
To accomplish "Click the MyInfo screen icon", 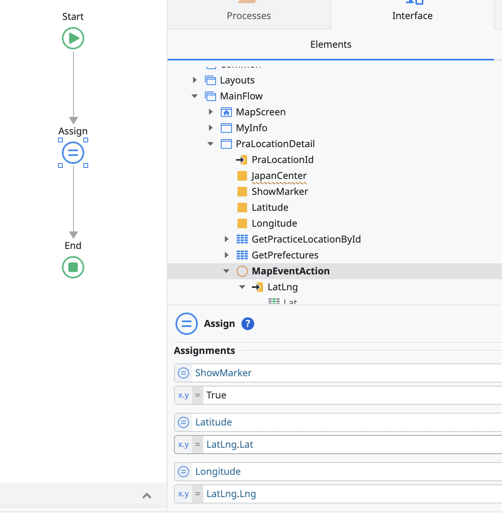I will click(226, 128).
